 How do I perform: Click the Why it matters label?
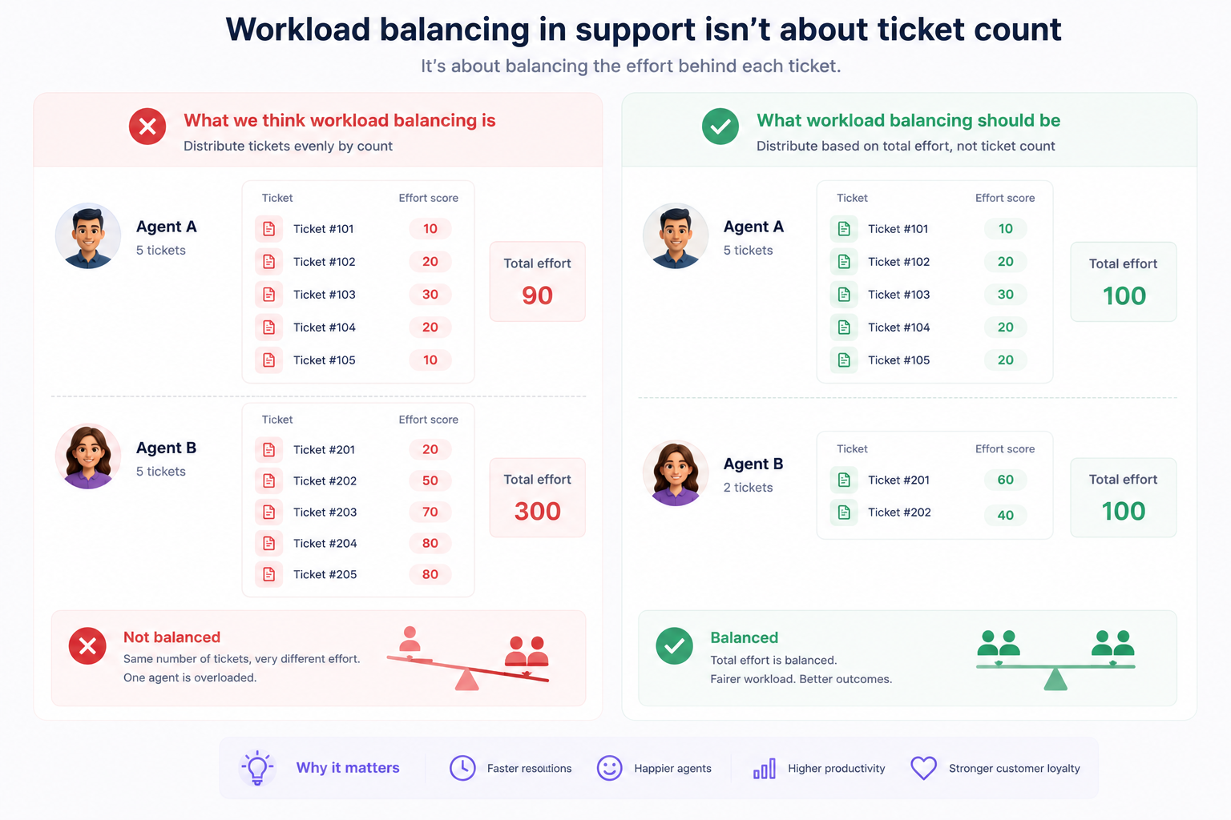(348, 768)
